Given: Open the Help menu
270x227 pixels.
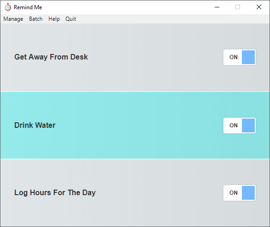Looking at the screenshot, I should coord(54,19).
